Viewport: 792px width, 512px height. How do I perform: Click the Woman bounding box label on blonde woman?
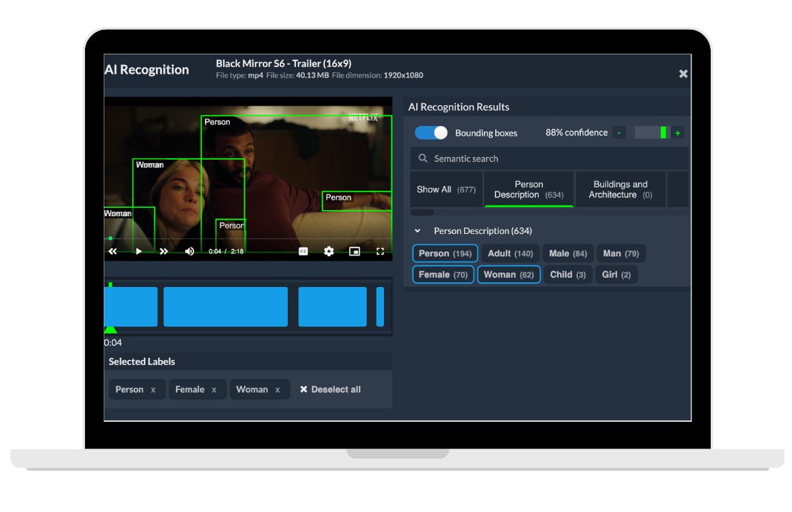[x=149, y=165]
